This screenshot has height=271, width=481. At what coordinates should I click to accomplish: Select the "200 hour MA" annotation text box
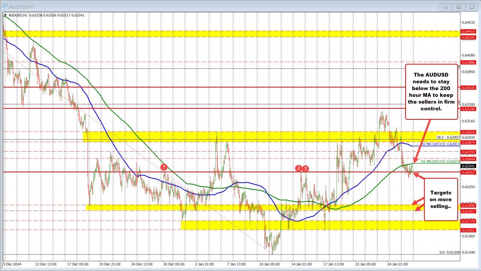pos(431,91)
